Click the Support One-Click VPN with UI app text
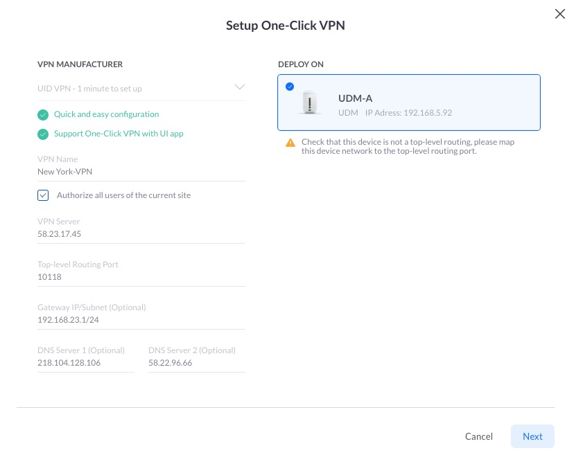574x455 pixels. pos(119,134)
